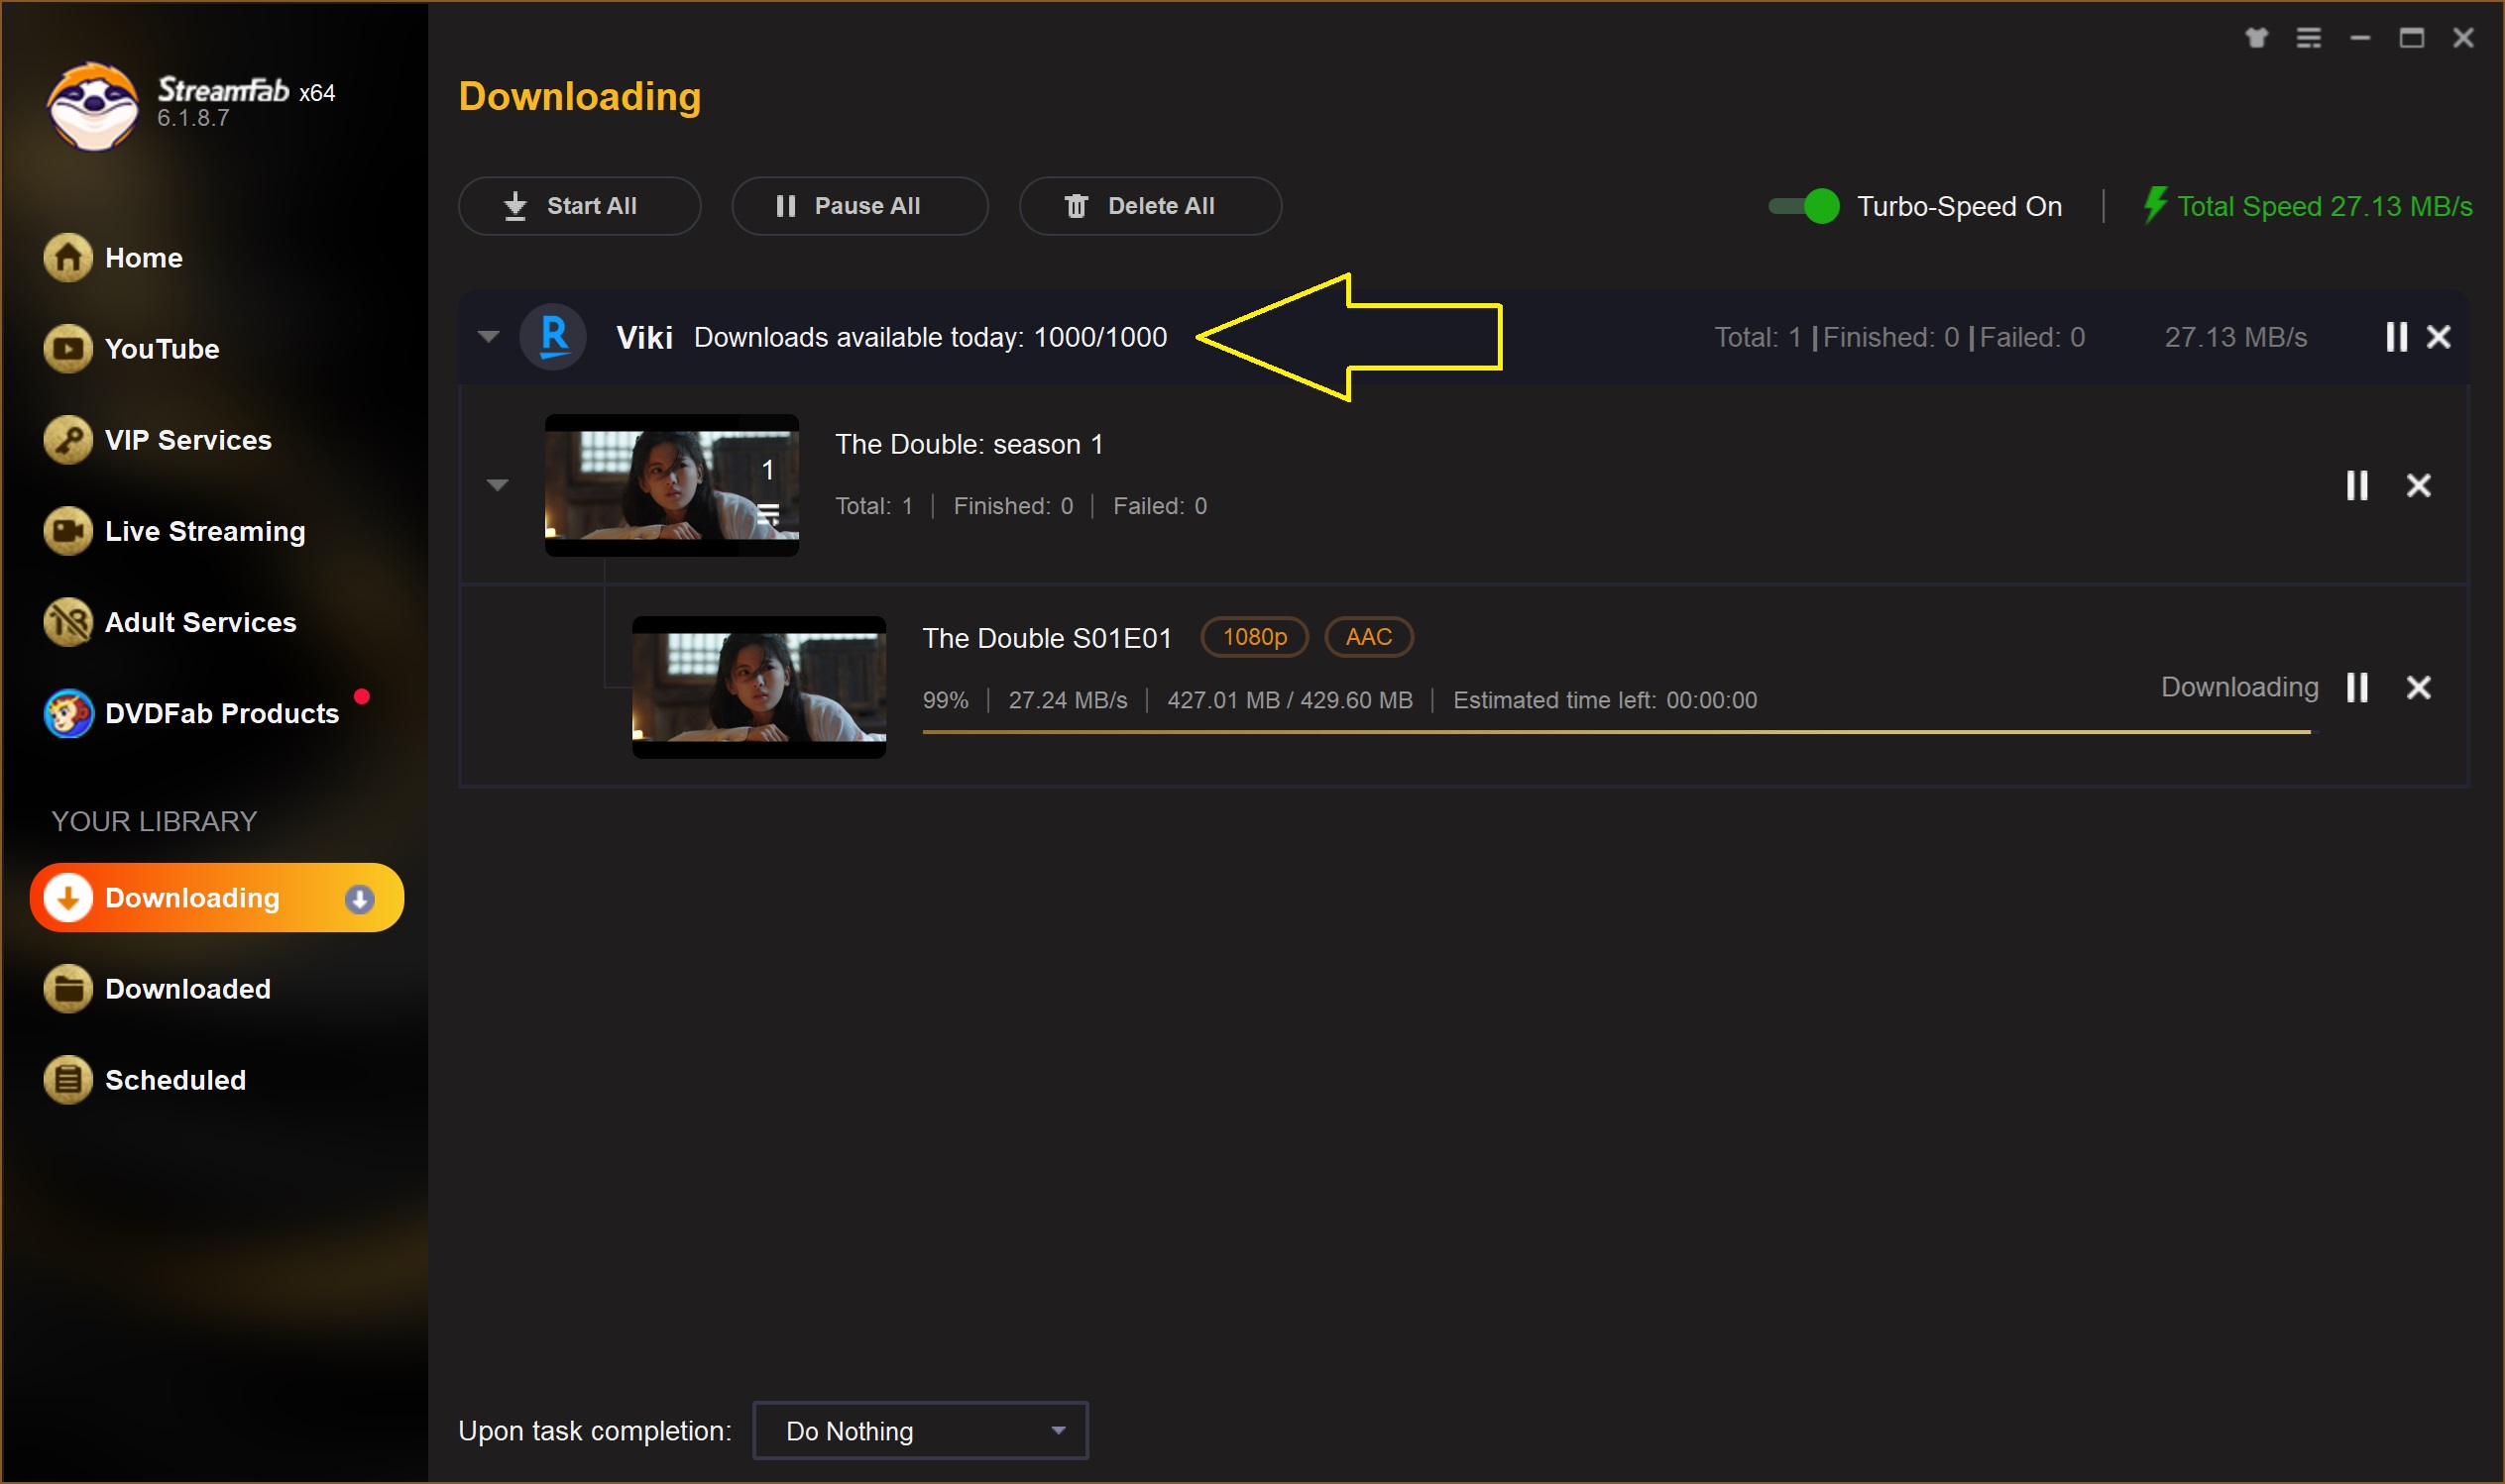Pause The Double season 1 task

pyautogui.click(x=2357, y=486)
